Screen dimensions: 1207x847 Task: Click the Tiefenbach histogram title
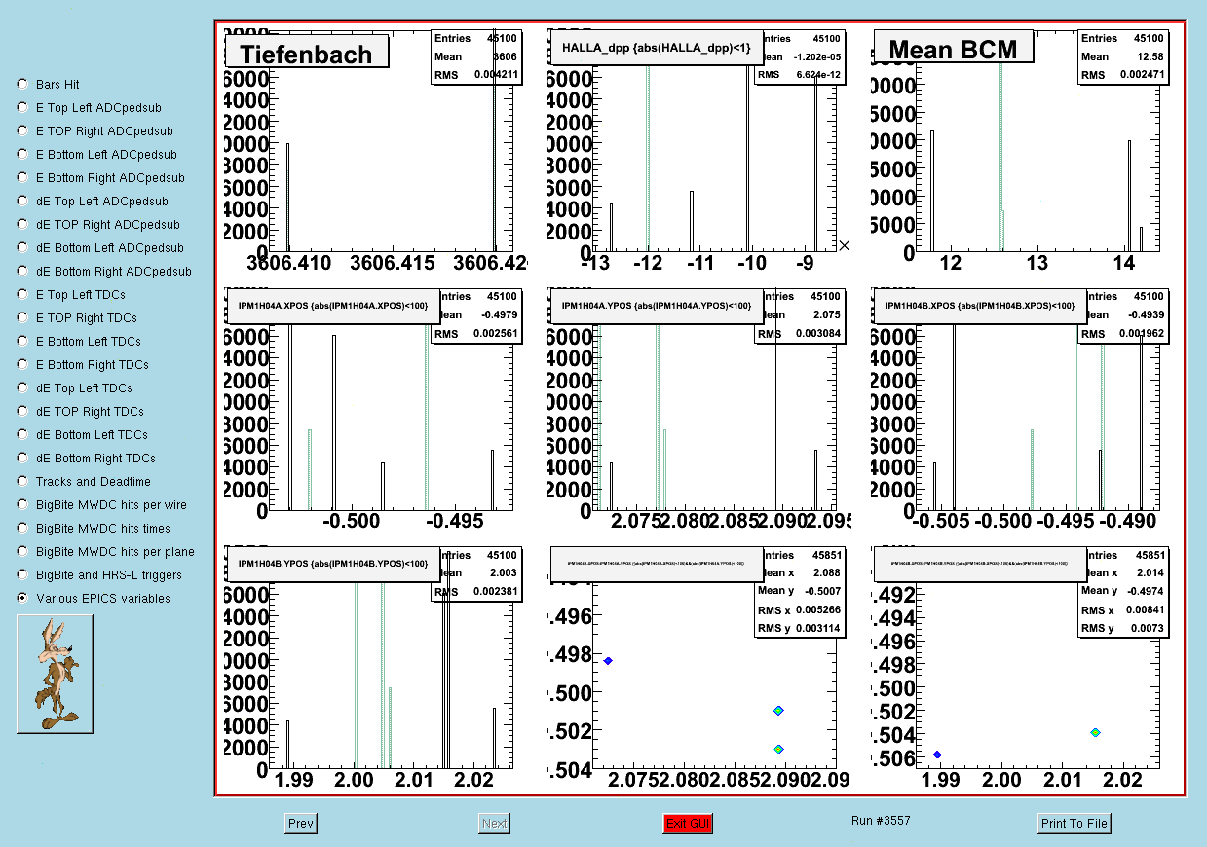click(307, 52)
